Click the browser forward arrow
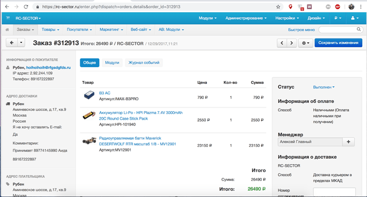This screenshot has height=197, width=367. click(16, 7)
